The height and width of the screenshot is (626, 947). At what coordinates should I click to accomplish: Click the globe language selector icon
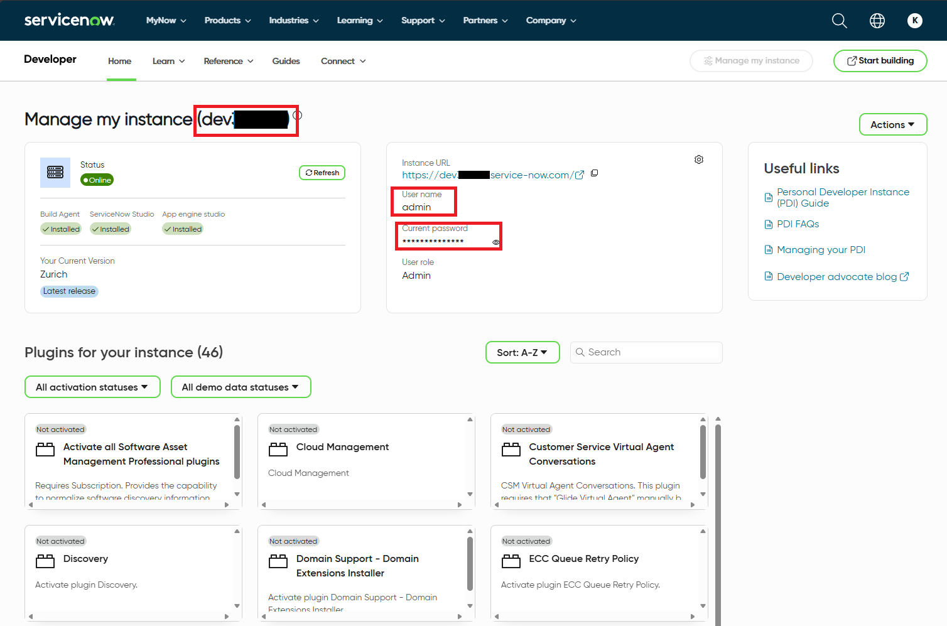[x=877, y=20]
